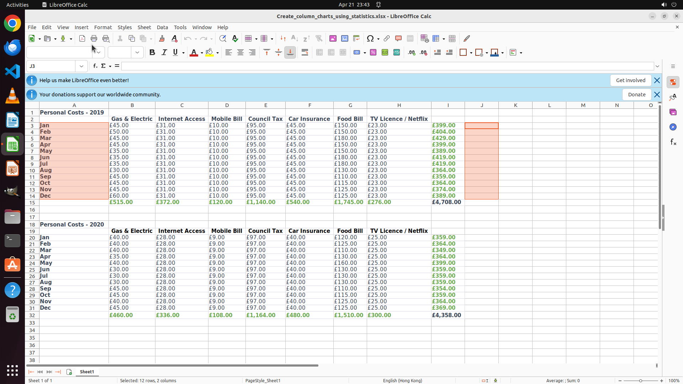Select the Sheet1 tab
This screenshot has width=683, height=384.
coord(87,372)
